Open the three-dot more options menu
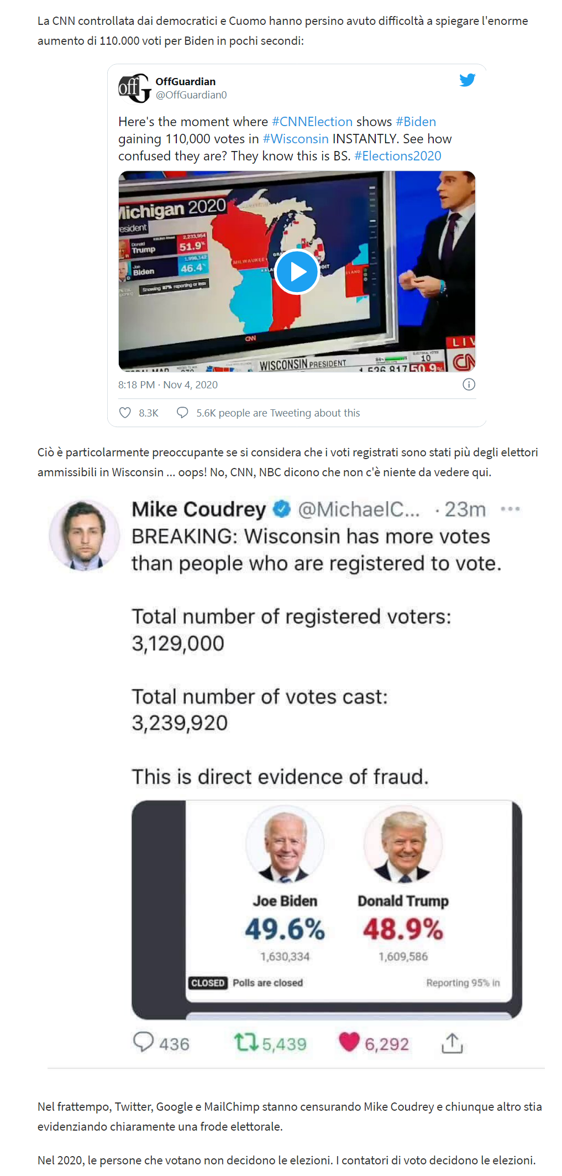Screen dimensions: 562x1176 click(510, 509)
